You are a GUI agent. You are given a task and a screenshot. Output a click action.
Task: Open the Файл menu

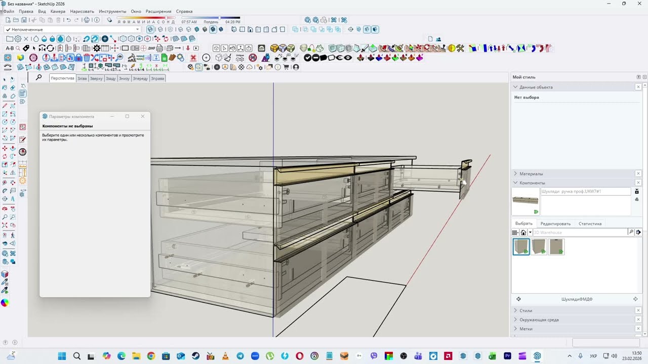coord(9,11)
